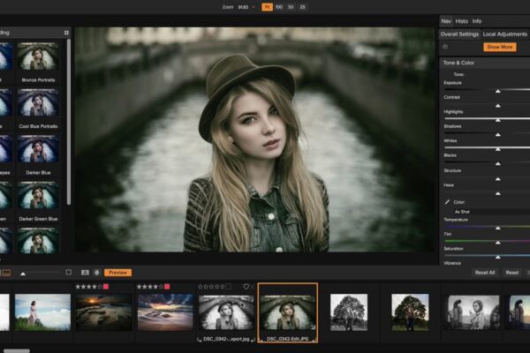This screenshot has width=530, height=353.
Task: Set zoom to Fit
Action: pyautogui.click(x=268, y=6)
